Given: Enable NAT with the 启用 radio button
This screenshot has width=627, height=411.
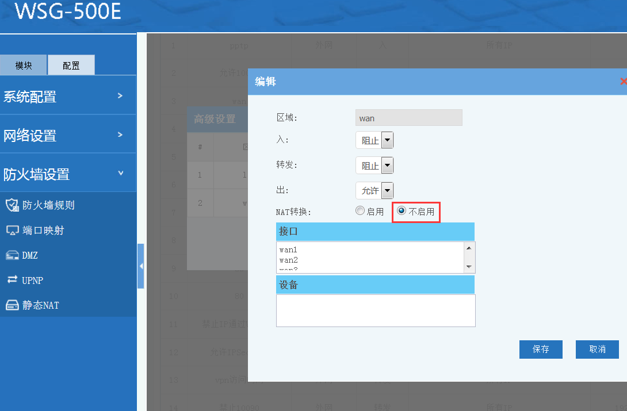Looking at the screenshot, I should 361,211.
